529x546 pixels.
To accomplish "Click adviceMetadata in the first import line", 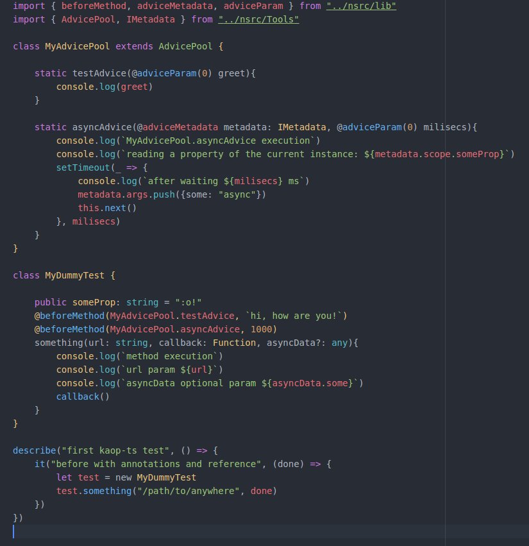I will 174,6.
